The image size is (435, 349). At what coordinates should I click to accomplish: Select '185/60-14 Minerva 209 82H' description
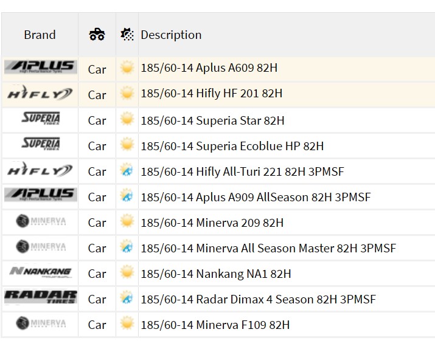click(x=212, y=223)
